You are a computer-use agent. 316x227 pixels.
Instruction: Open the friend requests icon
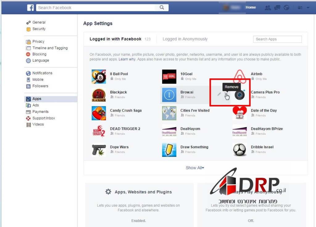click(268, 8)
